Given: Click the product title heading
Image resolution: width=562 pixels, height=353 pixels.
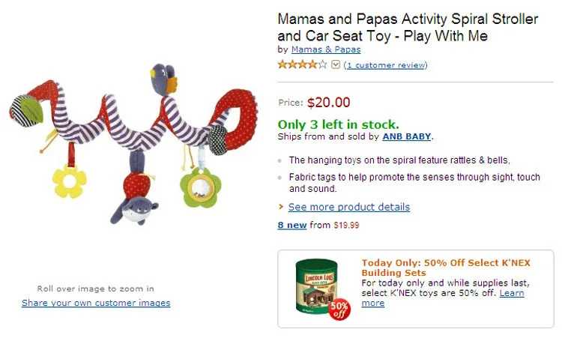Looking at the screenshot, I should tap(408, 27).
